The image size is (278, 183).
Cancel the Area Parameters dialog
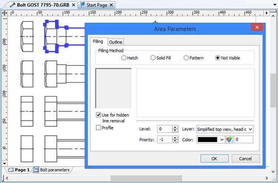pyautogui.click(x=245, y=159)
